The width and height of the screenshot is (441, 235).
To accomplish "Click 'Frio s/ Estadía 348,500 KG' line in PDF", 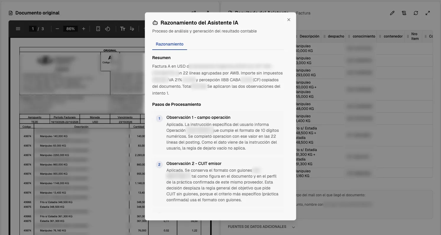I will coord(56,202).
